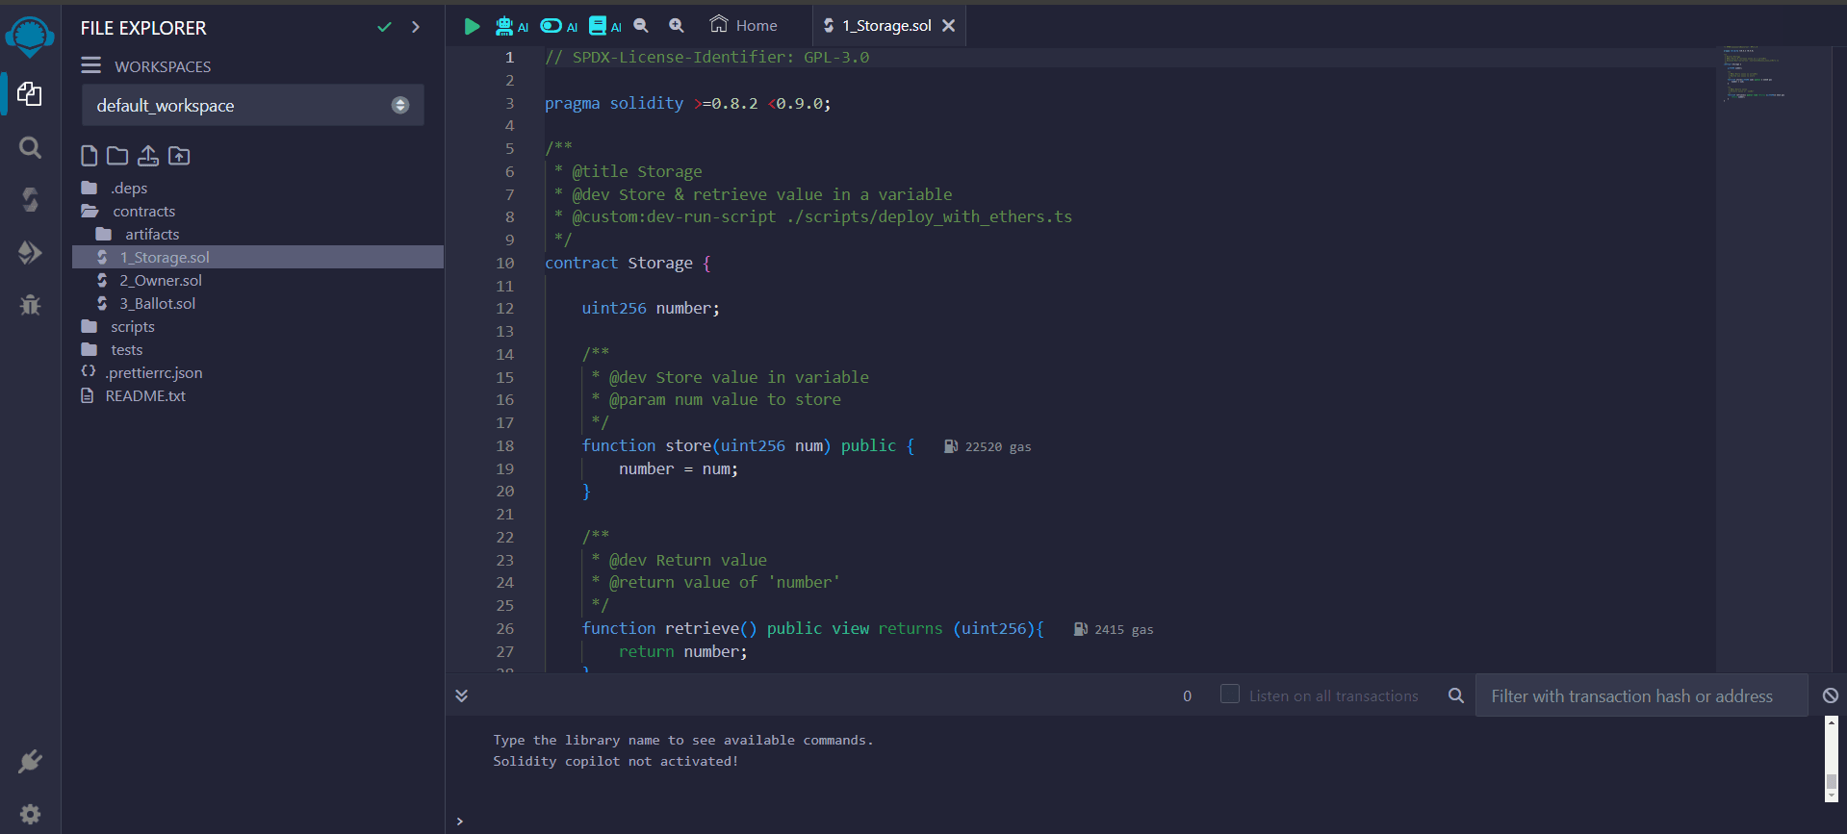
Task: Click the 22520 gas estimate on store function
Action: tap(988, 446)
